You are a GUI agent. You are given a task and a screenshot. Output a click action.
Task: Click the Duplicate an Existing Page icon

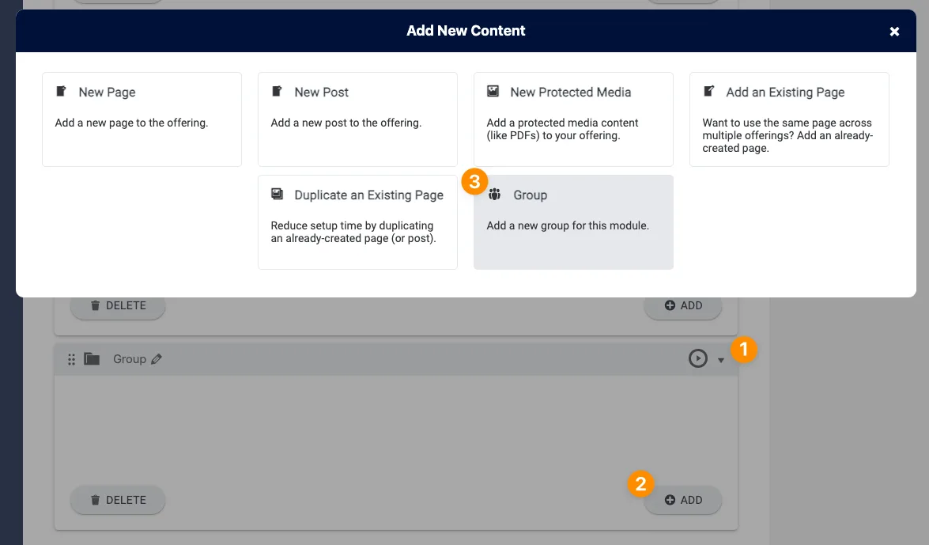click(x=277, y=194)
